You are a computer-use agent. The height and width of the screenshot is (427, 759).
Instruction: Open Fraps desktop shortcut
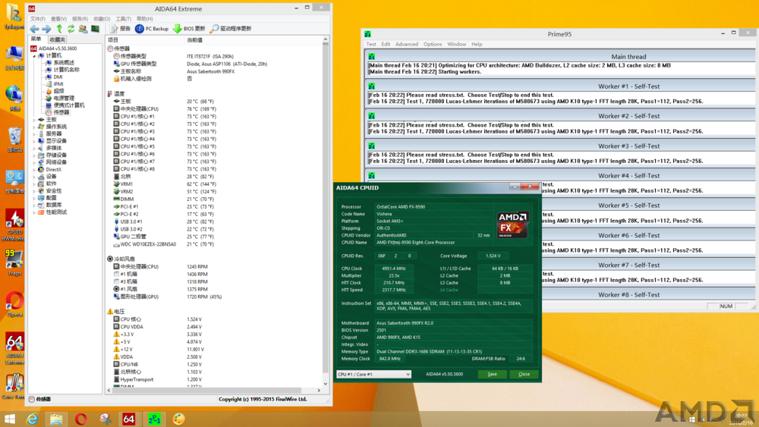tap(14, 263)
